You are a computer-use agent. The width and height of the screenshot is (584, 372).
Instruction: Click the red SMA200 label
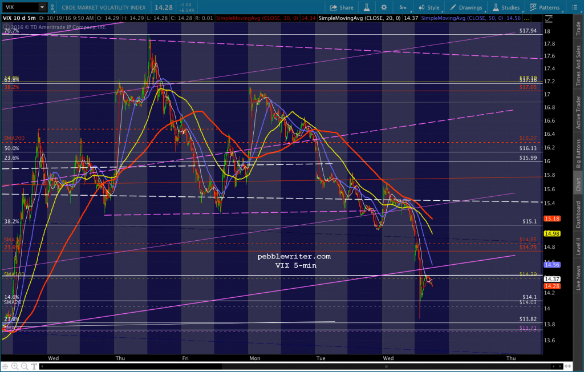[x=14, y=138]
